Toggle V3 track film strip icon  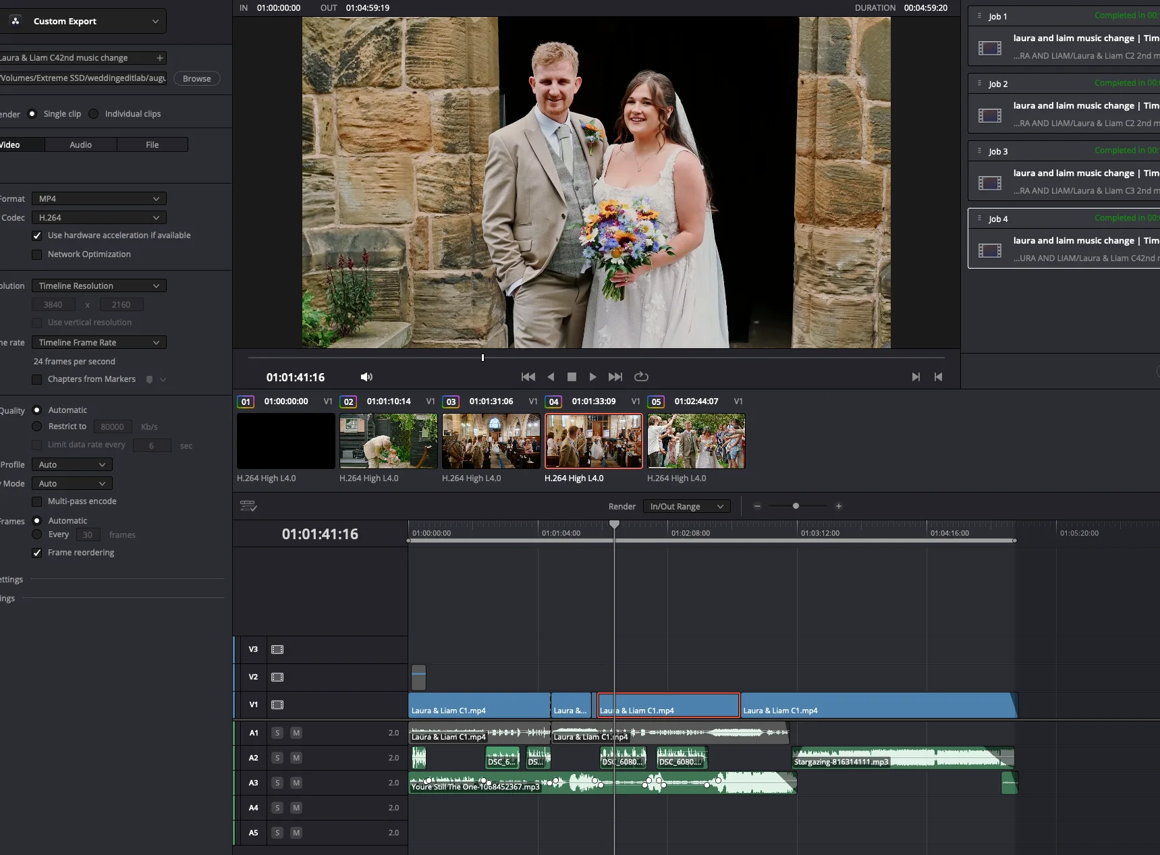tap(277, 649)
